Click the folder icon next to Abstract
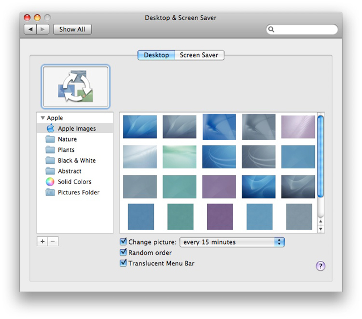Image resolution: width=362 pixels, height=319 pixels. tap(50, 171)
